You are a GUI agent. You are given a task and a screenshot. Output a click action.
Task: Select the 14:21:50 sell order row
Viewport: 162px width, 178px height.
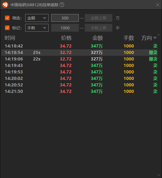[81, 91]
